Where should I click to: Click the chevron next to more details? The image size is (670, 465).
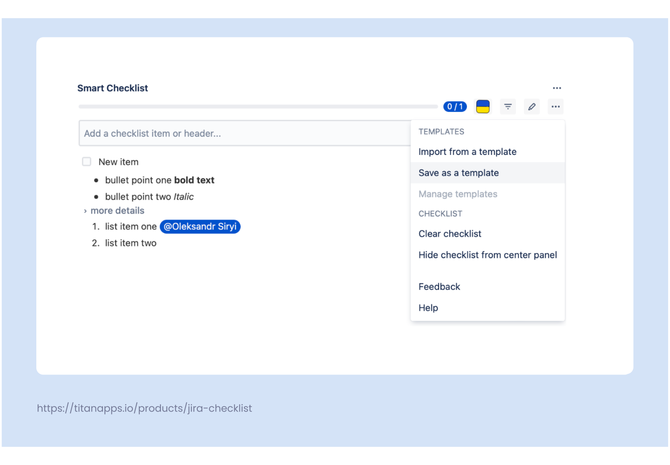click(85, 211)
